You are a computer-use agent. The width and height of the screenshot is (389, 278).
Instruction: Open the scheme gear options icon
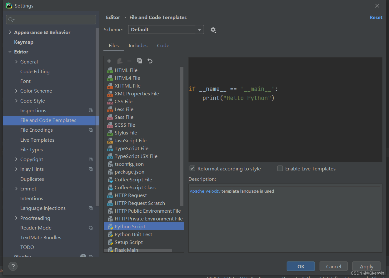point(213,30)
